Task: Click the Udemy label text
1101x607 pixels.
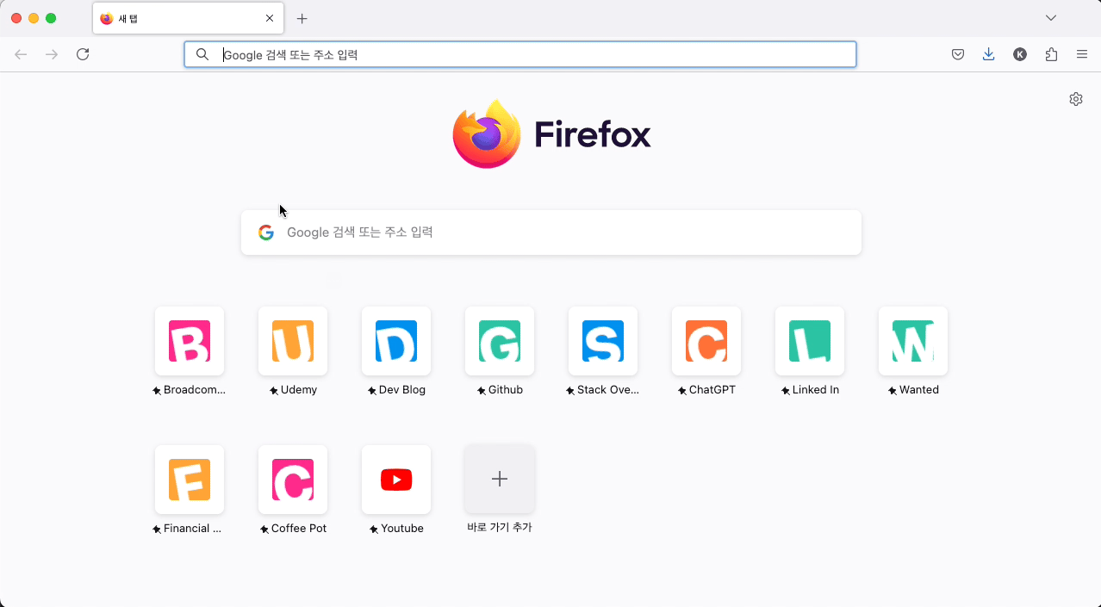Action: 299,390
